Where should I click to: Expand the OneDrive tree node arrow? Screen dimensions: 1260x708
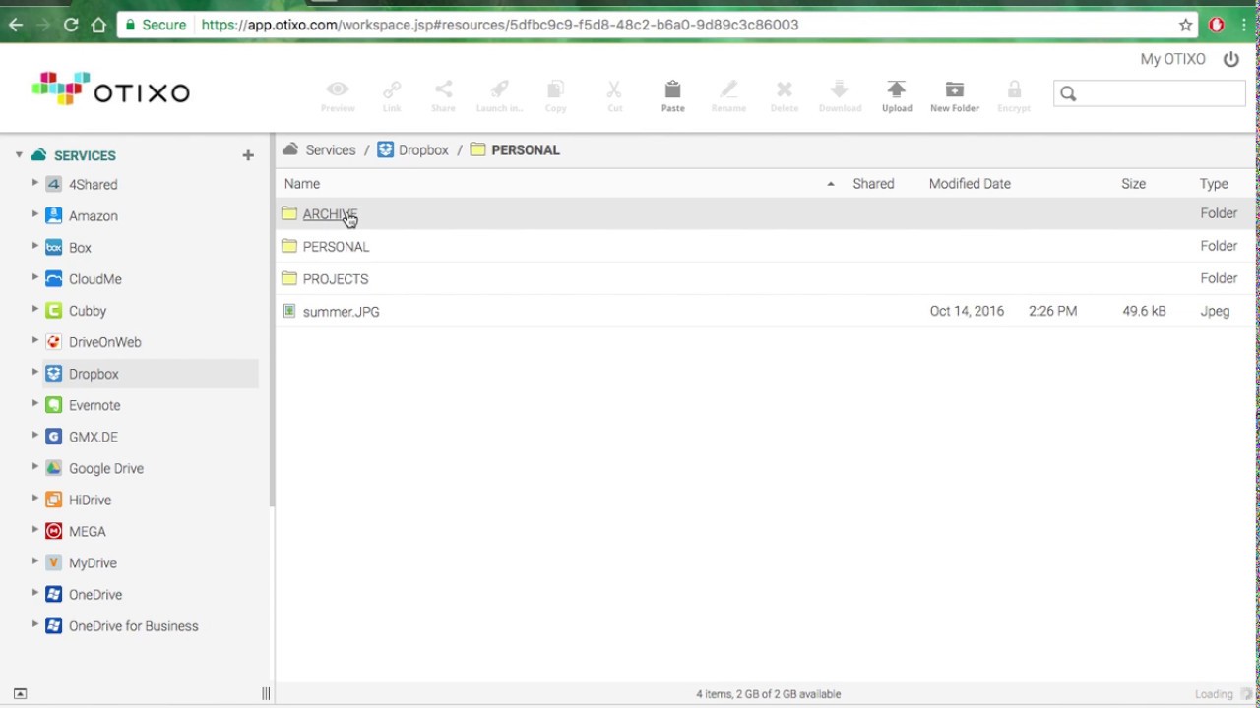34,593
